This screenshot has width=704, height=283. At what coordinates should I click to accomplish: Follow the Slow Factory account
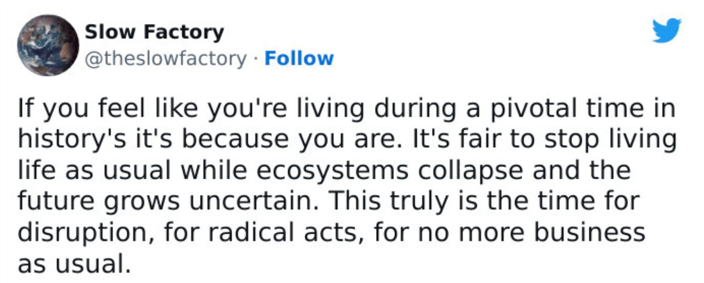pyautogui.click(x=299, y=58)
